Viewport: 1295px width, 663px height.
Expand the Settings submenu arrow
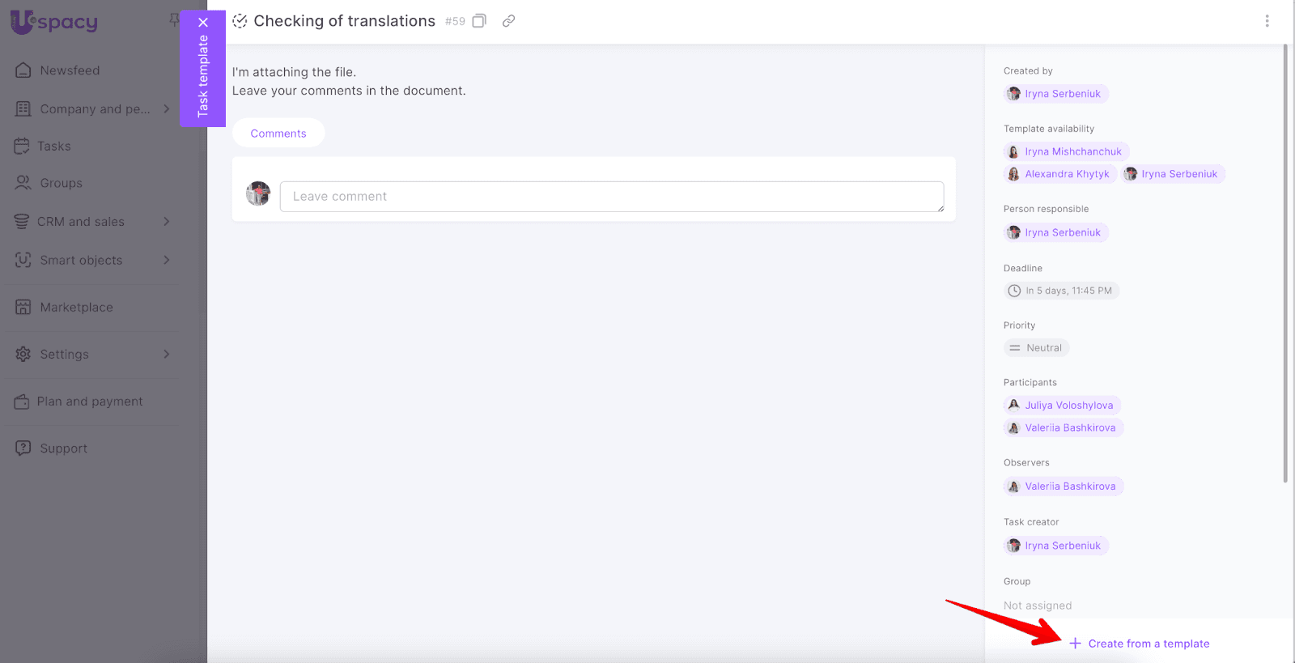(167, 354)
